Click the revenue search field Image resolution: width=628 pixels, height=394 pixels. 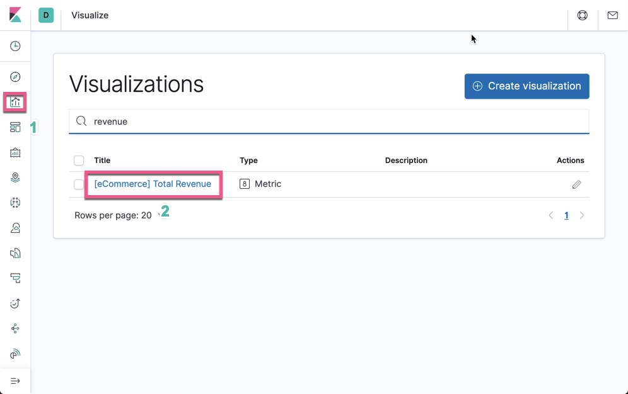click(329, 121)
